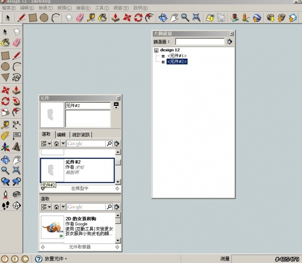
Task: Select the Arc tool in top toolbar
Action: pos(56,17)
